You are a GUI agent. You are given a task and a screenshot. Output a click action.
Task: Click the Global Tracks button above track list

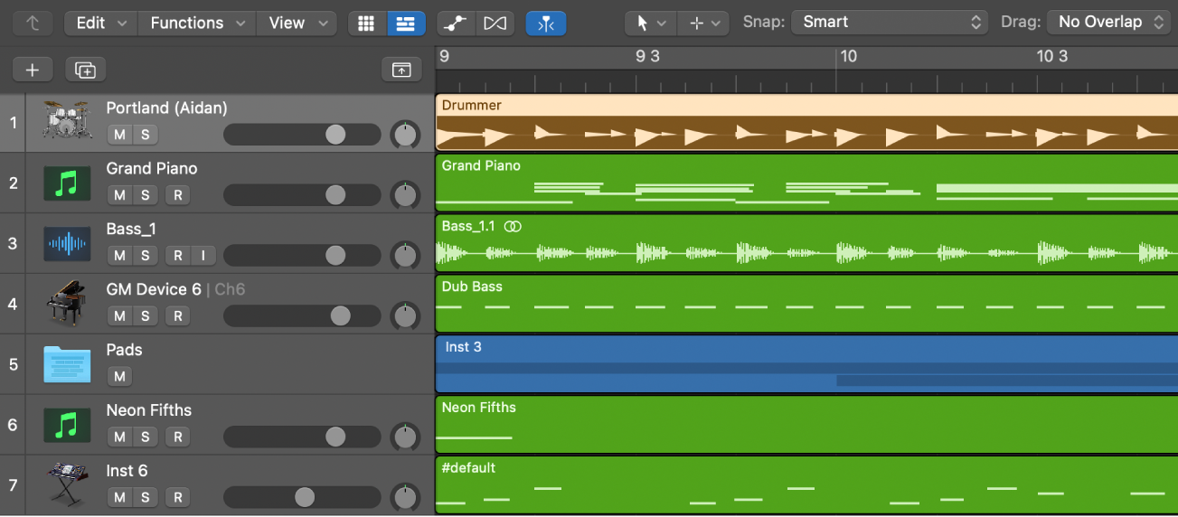coord(401,70)
